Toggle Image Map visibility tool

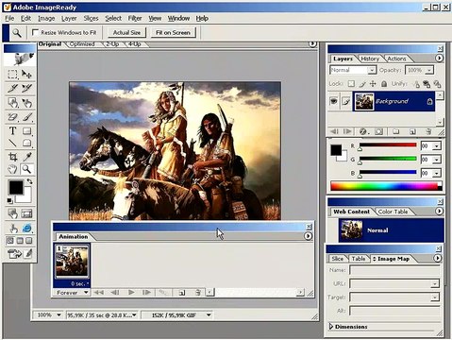click(12, 213)
